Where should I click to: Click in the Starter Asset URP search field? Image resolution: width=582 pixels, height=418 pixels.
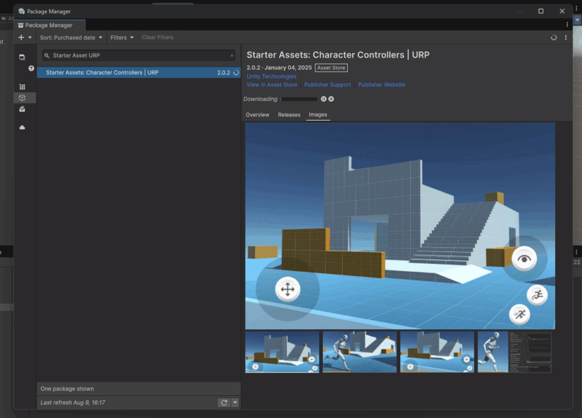(x=139, y=56)
